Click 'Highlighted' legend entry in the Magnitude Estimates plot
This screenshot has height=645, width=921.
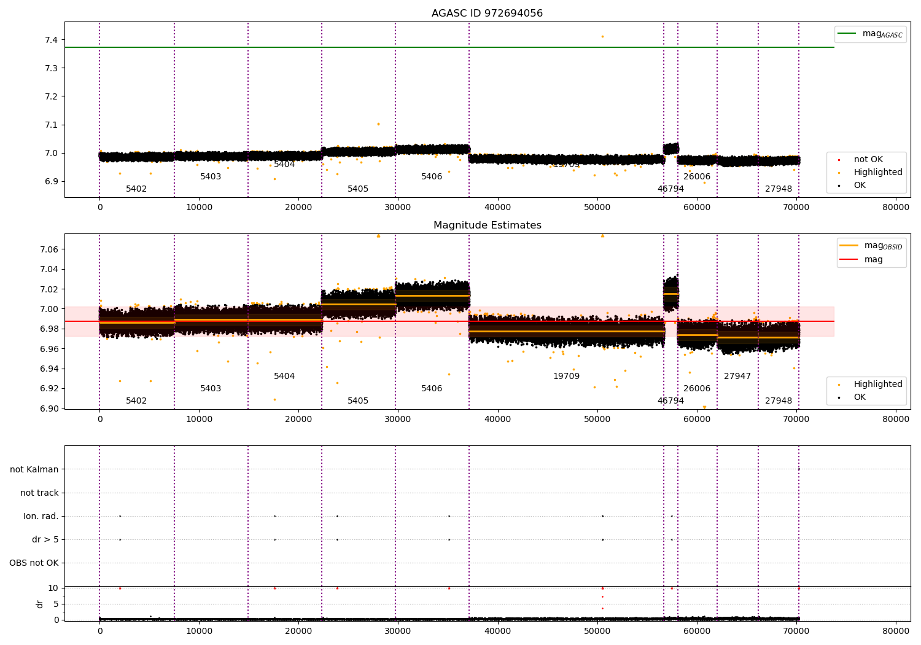point(871,385)
